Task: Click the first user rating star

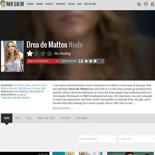Action: (x=86, y=61)
